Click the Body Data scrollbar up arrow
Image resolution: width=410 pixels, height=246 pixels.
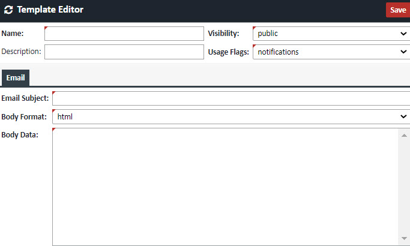coord(404,135)
